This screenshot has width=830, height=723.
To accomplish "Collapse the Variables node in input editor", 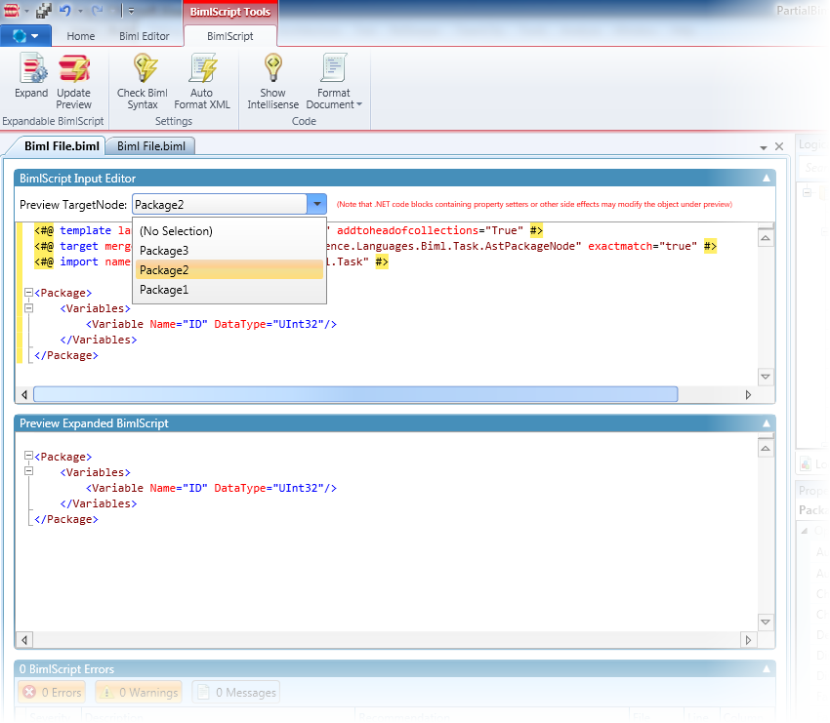I will coord(28,307).
